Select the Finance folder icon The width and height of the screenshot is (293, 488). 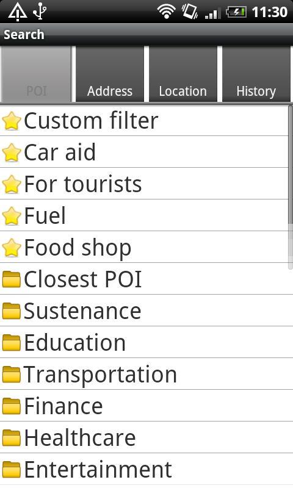click(12, 406)
